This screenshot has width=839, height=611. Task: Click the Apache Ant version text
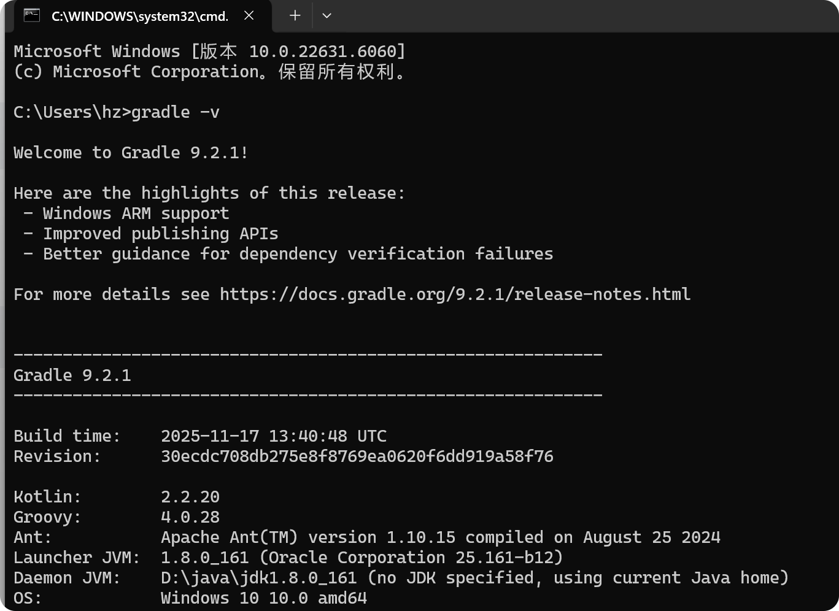pyautogui.click(x=440, y=537)
